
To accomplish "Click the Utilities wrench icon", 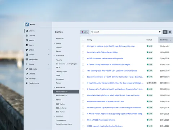I will 27,74.
